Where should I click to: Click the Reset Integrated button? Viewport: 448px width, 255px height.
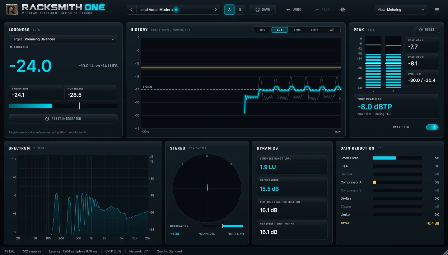(x=63, y=119)
